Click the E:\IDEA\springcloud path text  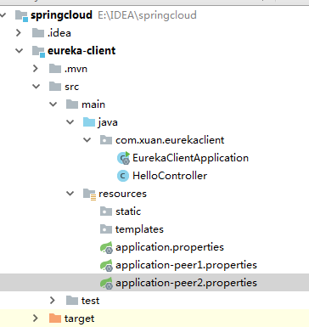click(147, 15)
